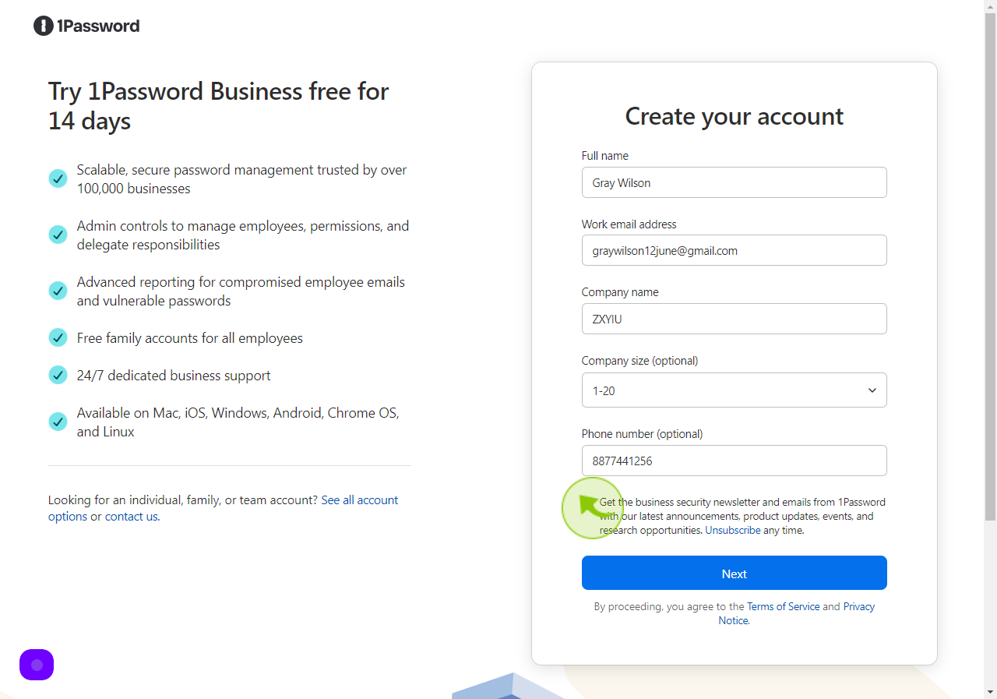997x699 pixels.
Task: Click the Phone number (optional) label
Action: click(x=642, y=433)
